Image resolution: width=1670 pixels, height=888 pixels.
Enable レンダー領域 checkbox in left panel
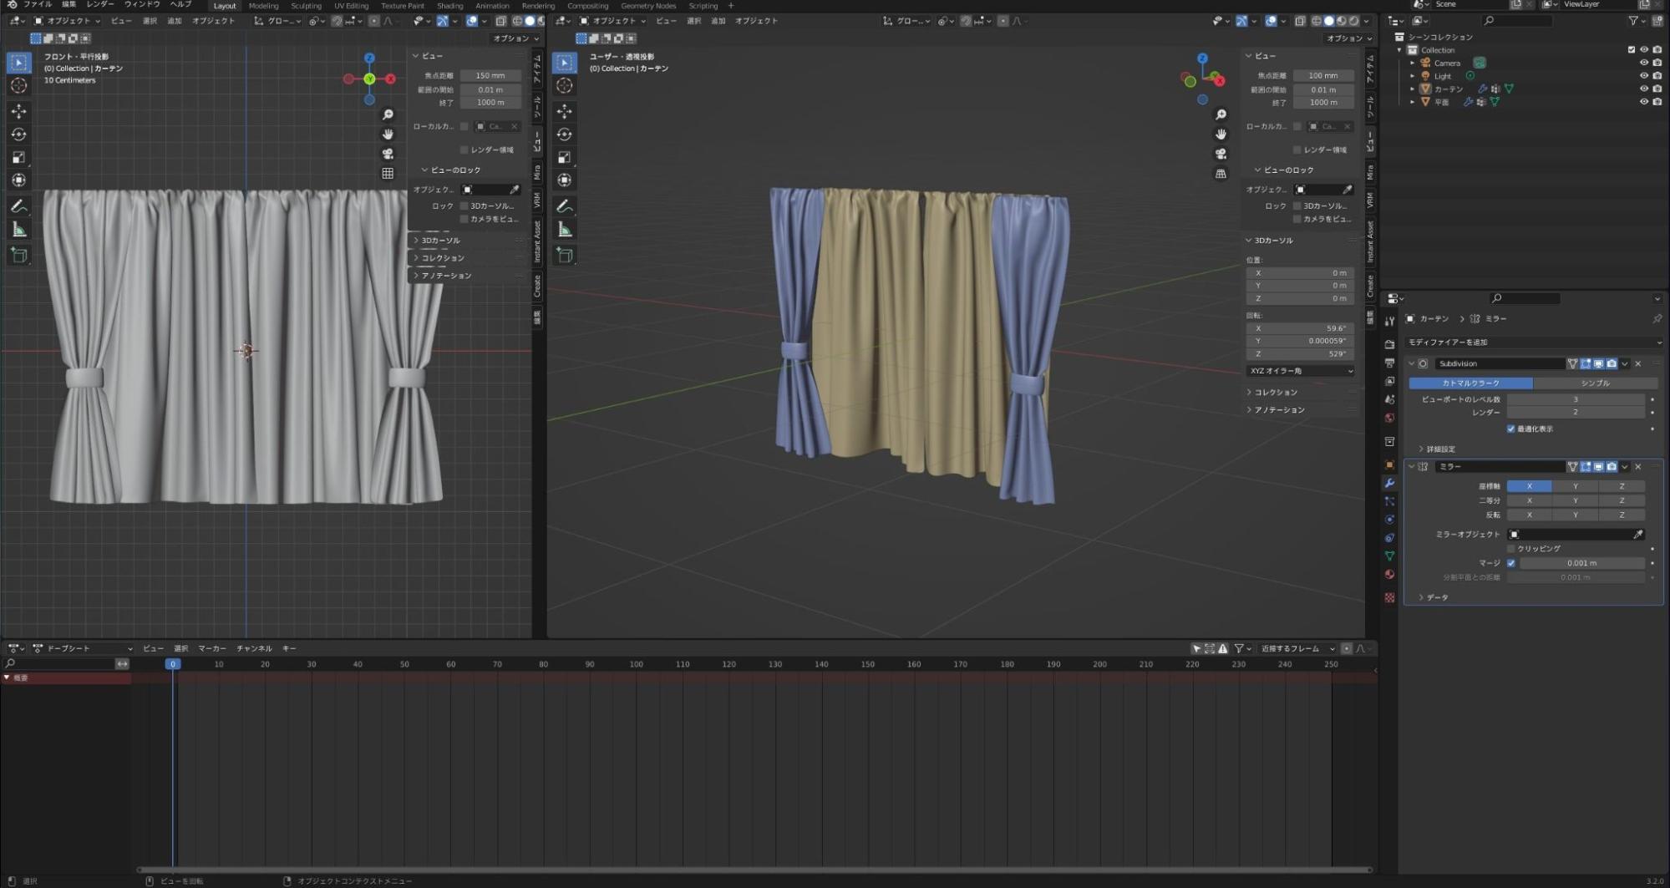(x=464, y=150)
